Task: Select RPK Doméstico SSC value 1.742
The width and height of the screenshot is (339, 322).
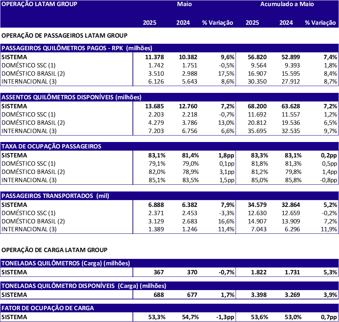Action: point(156,65)
